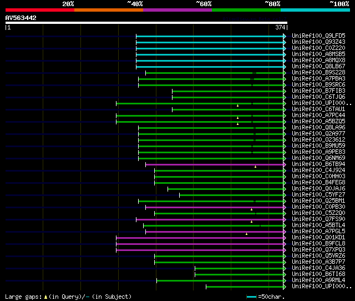This screenshot has height=301, width=355.
Task: Click the green alignment bar for B6TI68
Action: coord(239,275)
